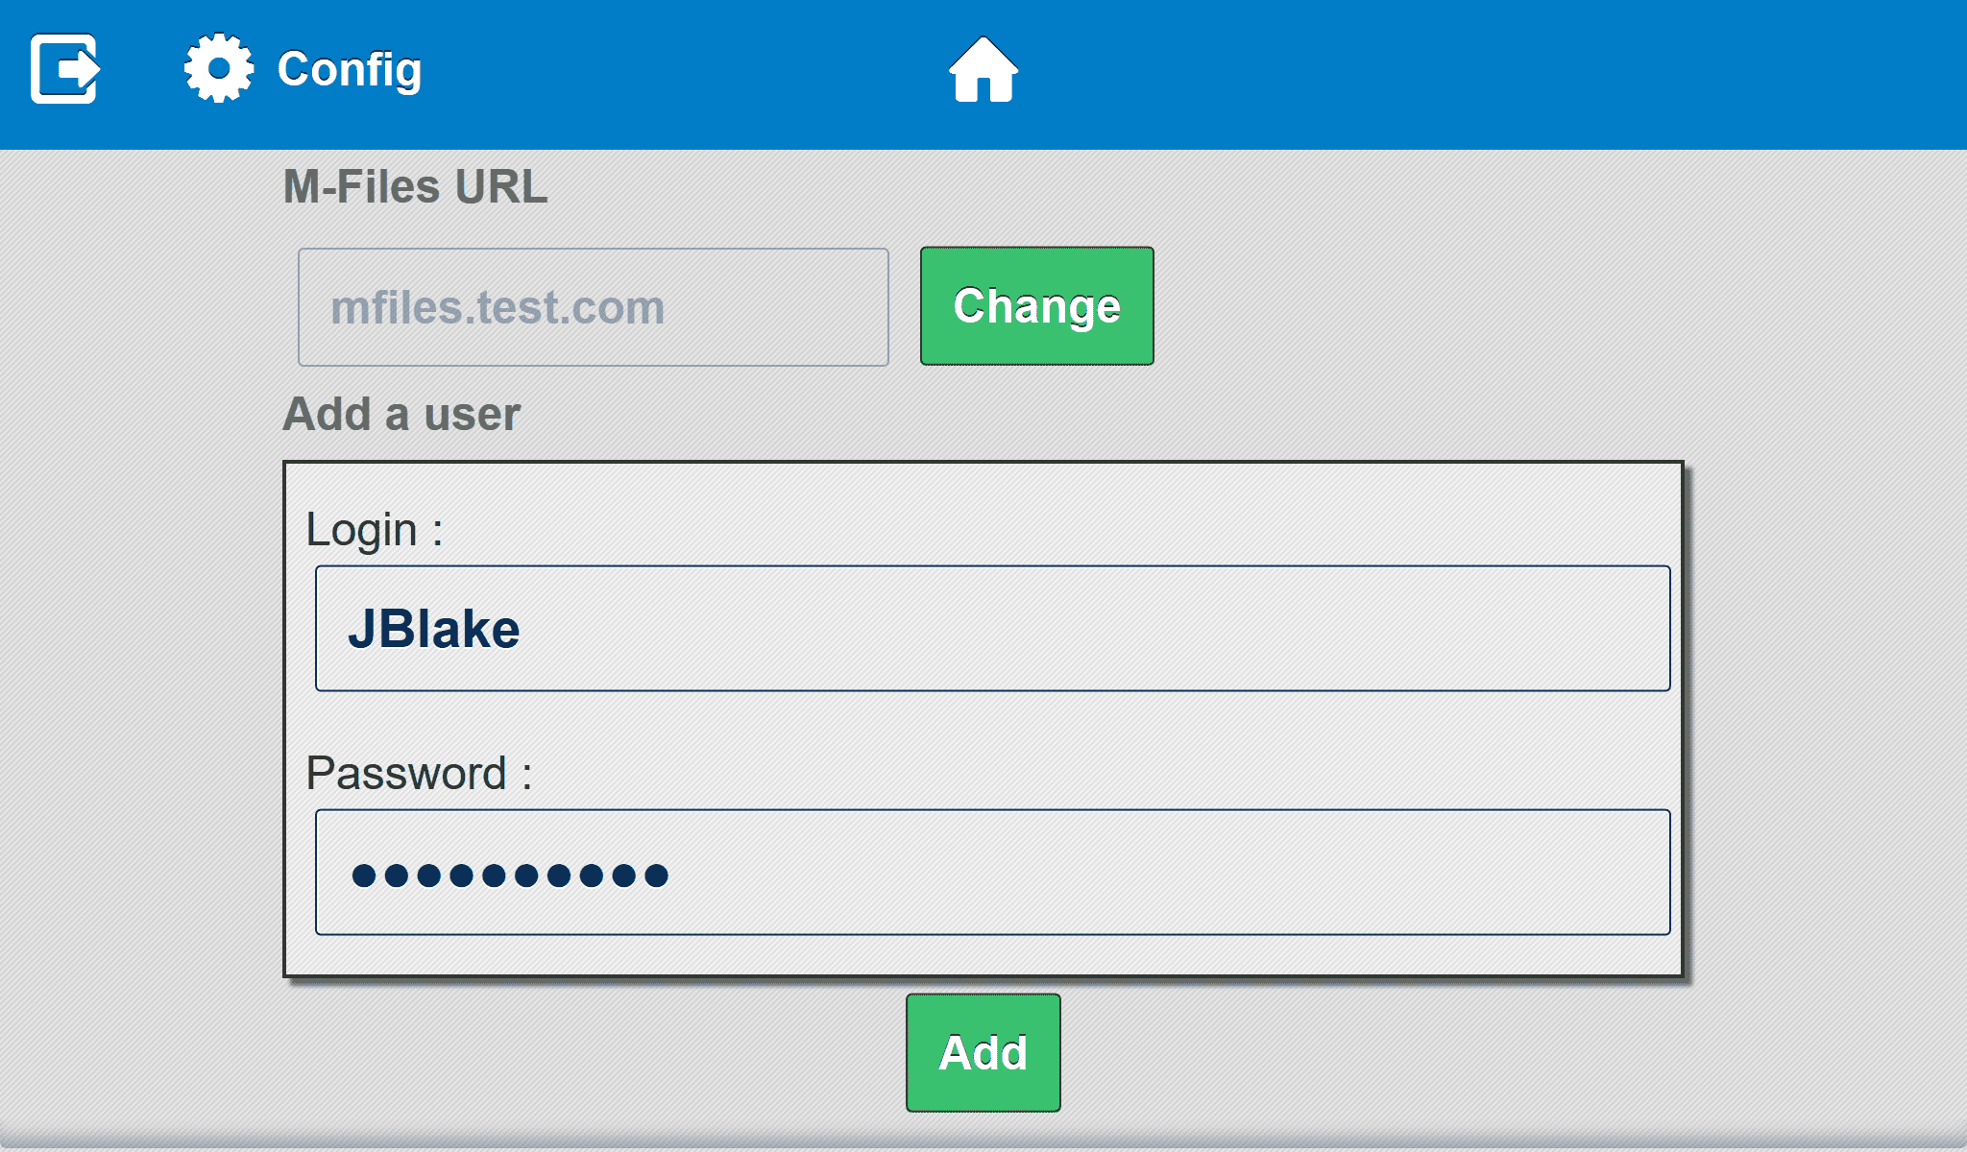Click the mfiles.test.com placeholder text

coord(498,308)
